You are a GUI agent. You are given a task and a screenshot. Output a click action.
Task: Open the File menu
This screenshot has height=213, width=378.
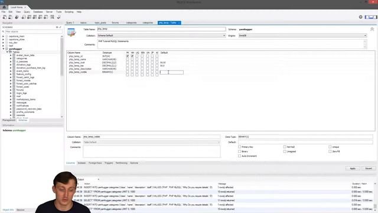(4, 12)
